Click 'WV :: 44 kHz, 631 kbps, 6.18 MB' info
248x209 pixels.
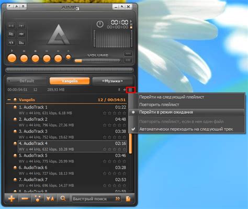coord(46,113)
